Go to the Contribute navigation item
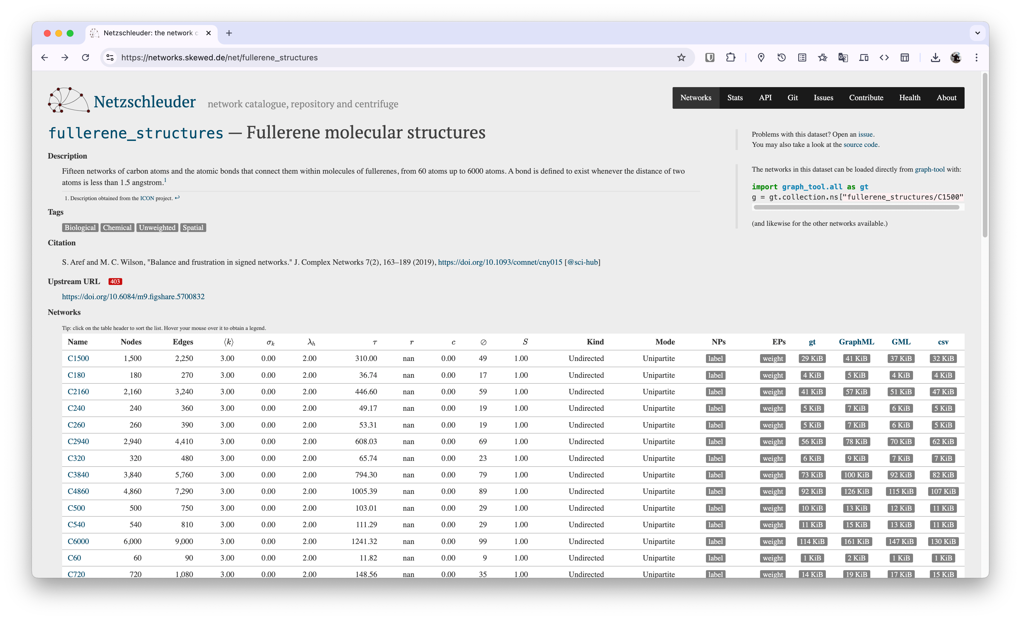 coord(866,98)
